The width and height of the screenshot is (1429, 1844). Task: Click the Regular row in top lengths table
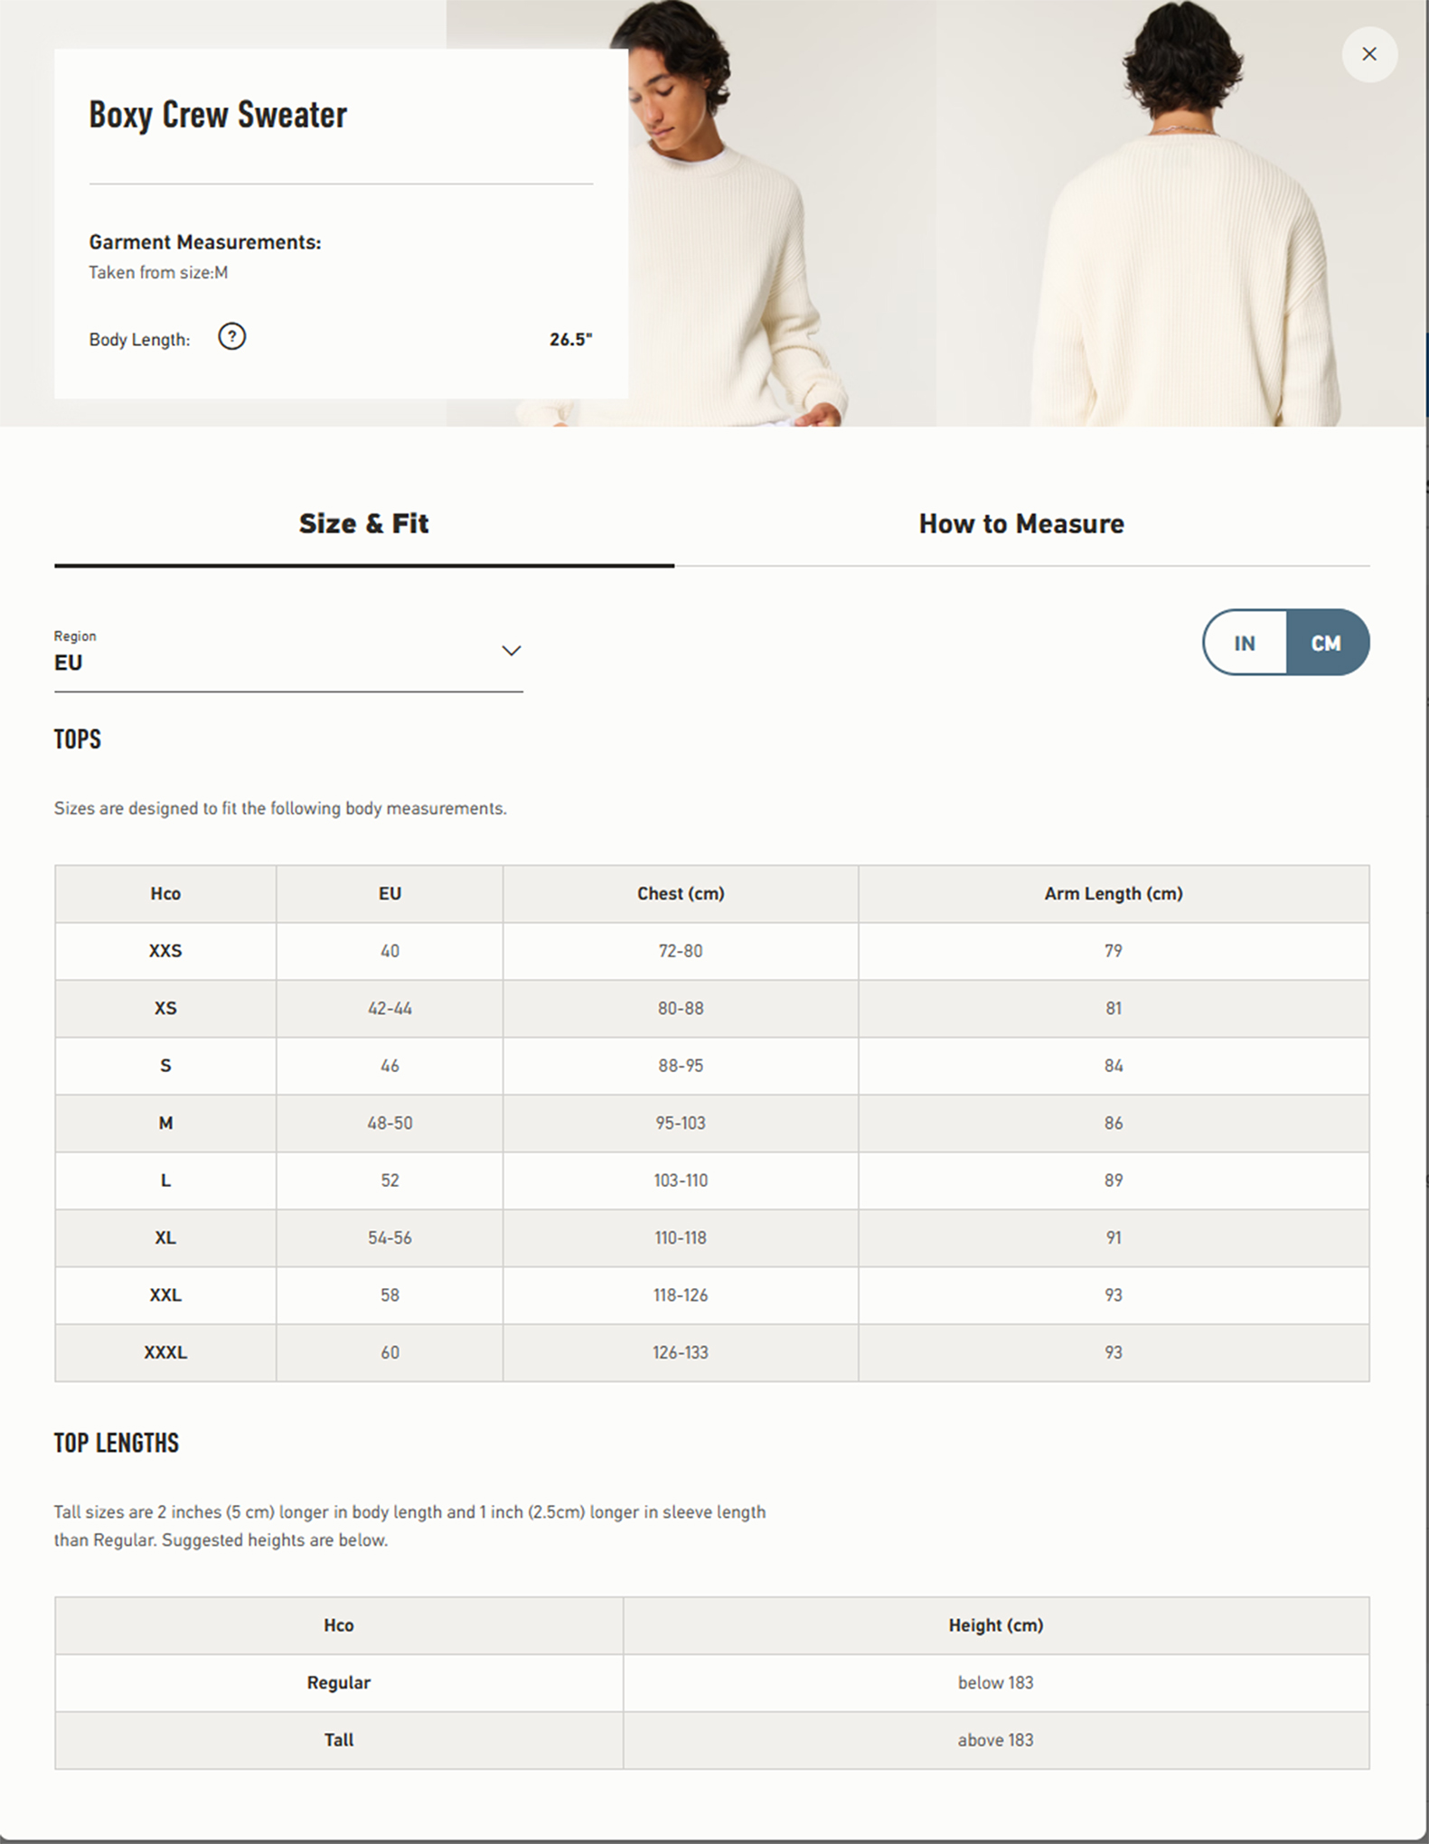tap(339, 1682)
